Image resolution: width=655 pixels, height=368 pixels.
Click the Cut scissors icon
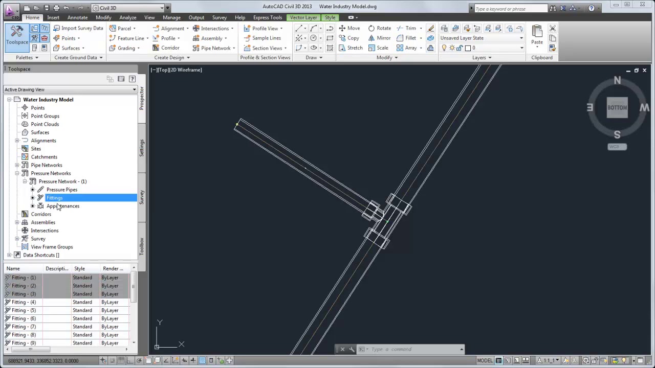tap(553, 28)
